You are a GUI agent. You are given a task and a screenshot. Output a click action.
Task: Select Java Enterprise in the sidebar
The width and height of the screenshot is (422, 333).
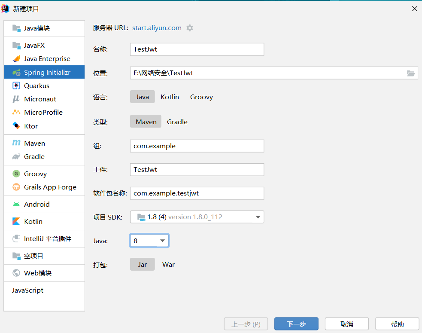(43, 58)
